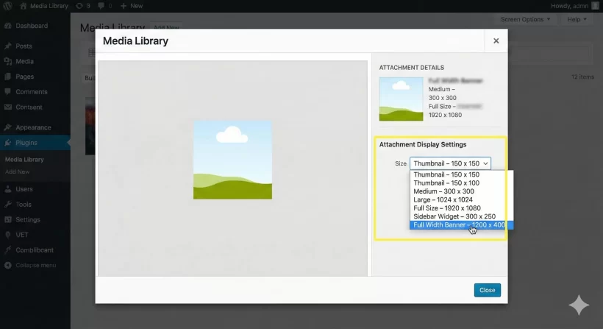Expand the Help panel tab
603x329 pixels.
pyautogui.click(x=577, y=19)
